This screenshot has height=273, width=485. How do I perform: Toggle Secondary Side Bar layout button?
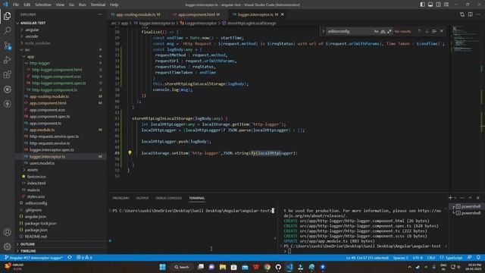click(x=438, y=5)
